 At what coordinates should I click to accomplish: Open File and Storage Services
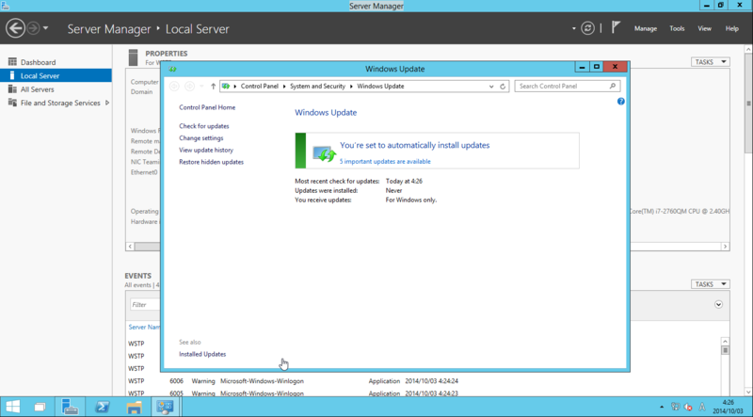60,103
